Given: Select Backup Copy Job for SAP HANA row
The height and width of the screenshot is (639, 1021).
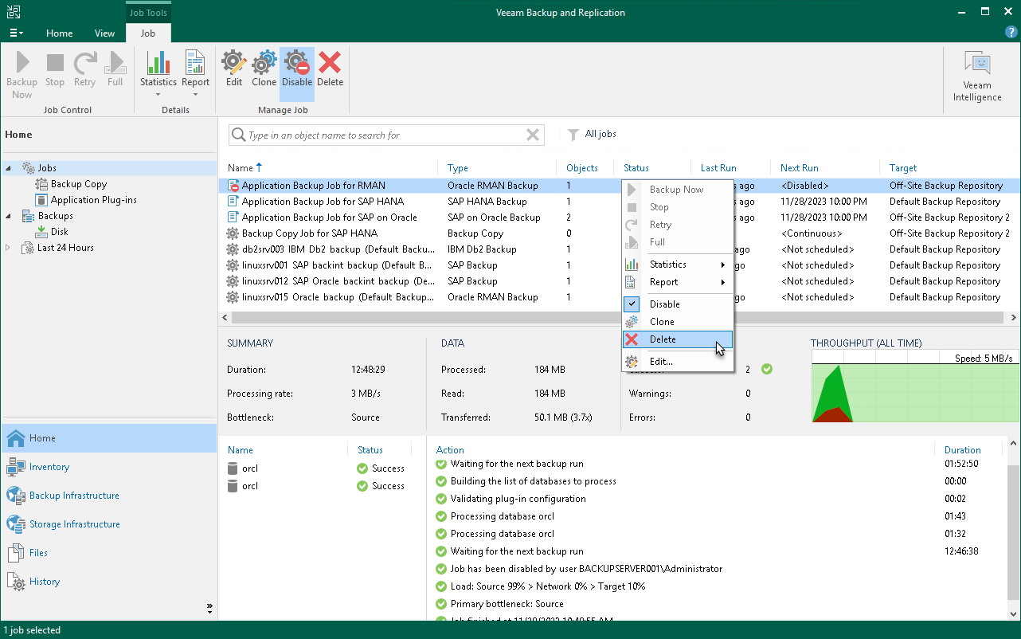Looking at the screenshot, I should [x=310, y=233].
